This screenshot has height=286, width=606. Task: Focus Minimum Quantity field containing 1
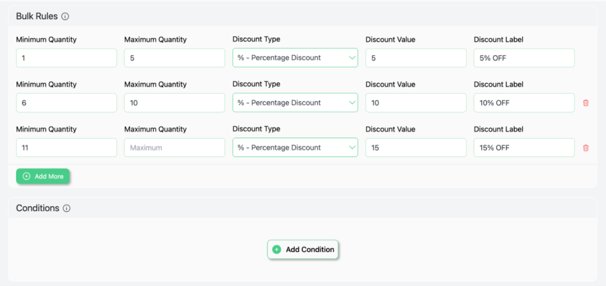[66, 58]
